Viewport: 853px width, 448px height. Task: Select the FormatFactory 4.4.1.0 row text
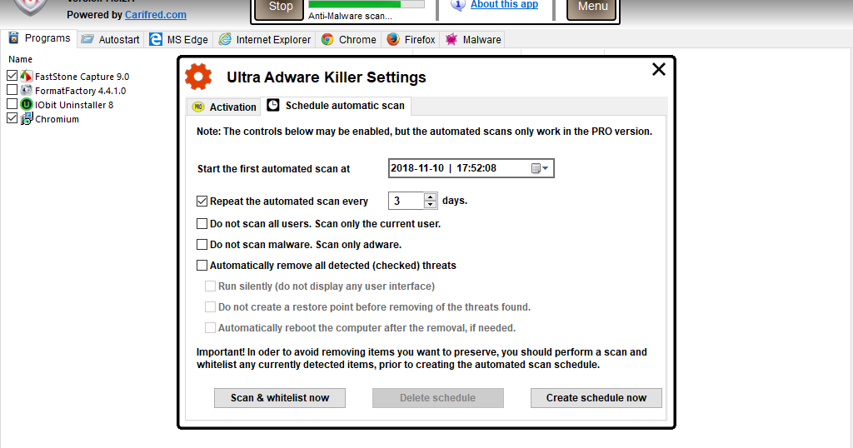pos(81,91)
